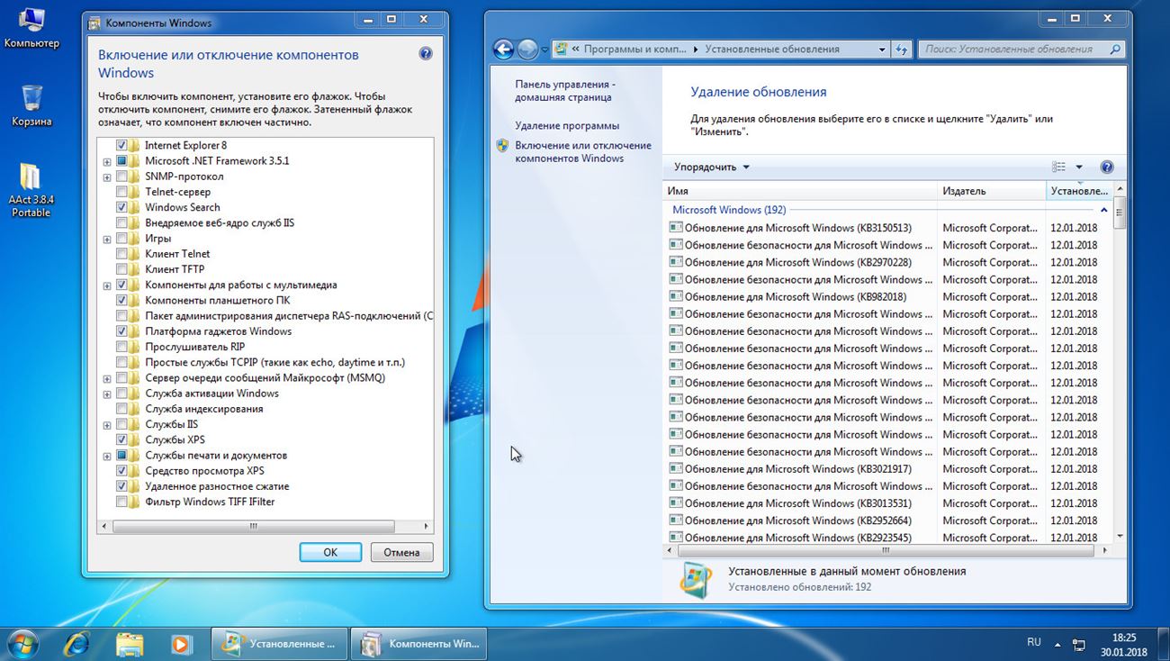The height and width of the screenshot is (661, 1170).
Task: Uncheck Компоненты планшетного ПК checkbox
Action: (121, 300)
